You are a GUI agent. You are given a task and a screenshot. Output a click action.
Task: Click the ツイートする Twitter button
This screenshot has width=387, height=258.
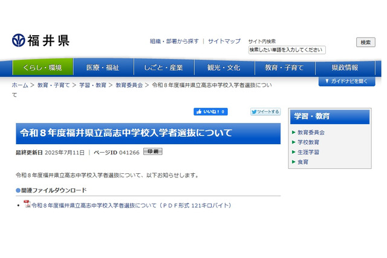click(x=265, y=111)
